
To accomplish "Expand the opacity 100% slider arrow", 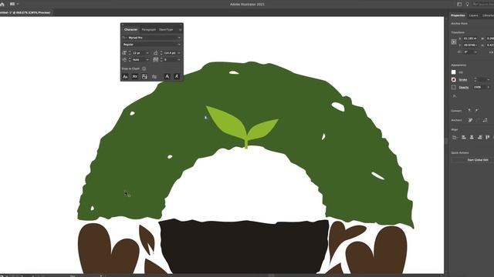I will point(489,87).
